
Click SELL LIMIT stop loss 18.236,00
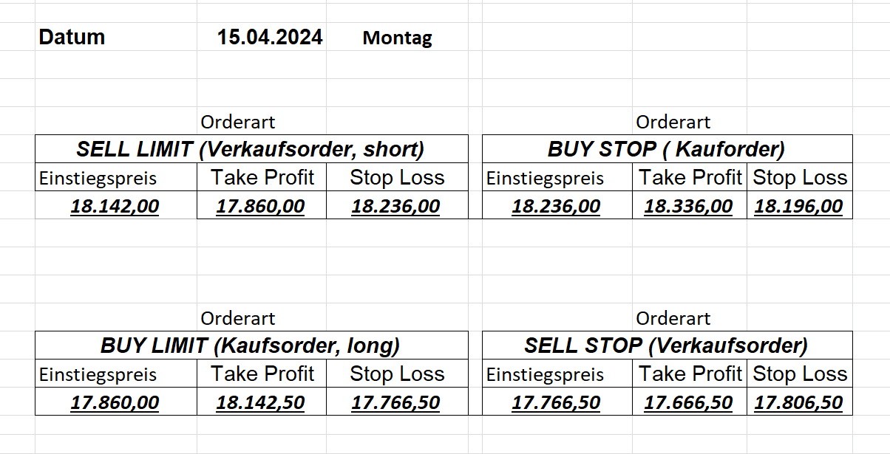coord(395,206)
